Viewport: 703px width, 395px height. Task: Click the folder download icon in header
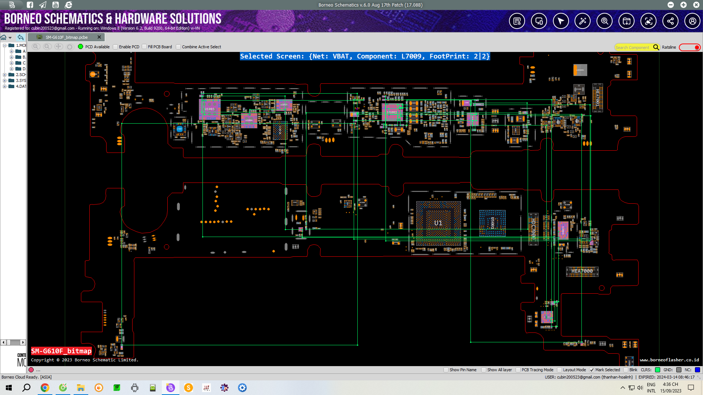[626, 21]
